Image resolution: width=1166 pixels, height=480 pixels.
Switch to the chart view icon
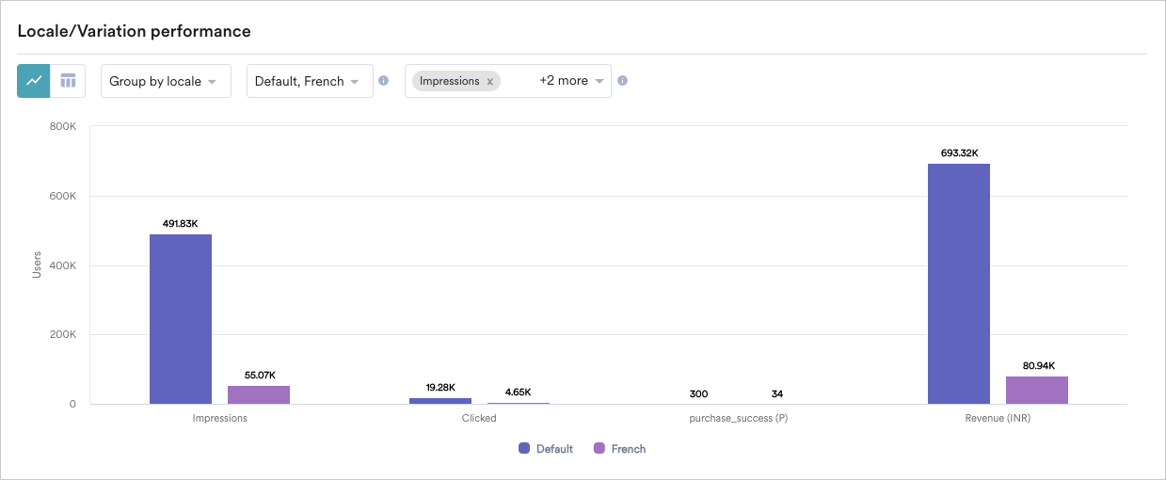coord(34,81)
